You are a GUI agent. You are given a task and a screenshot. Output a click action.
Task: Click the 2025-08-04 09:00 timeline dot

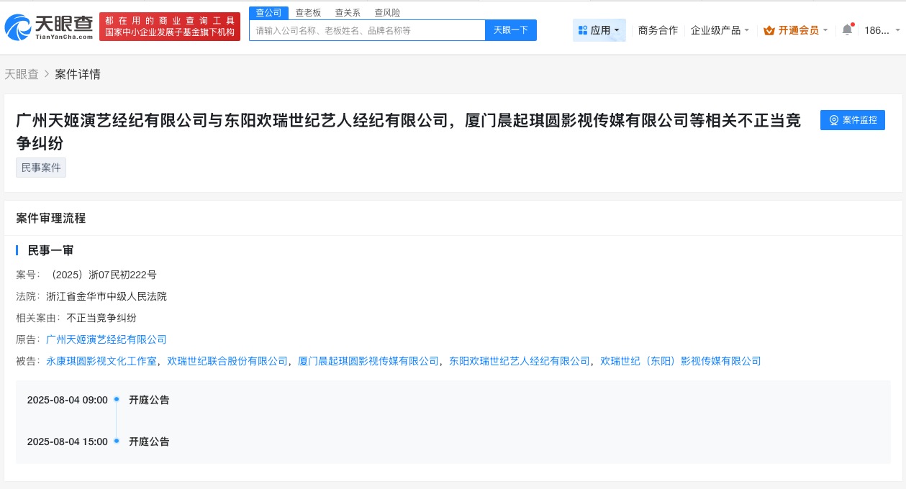click(x=117, y=399)
